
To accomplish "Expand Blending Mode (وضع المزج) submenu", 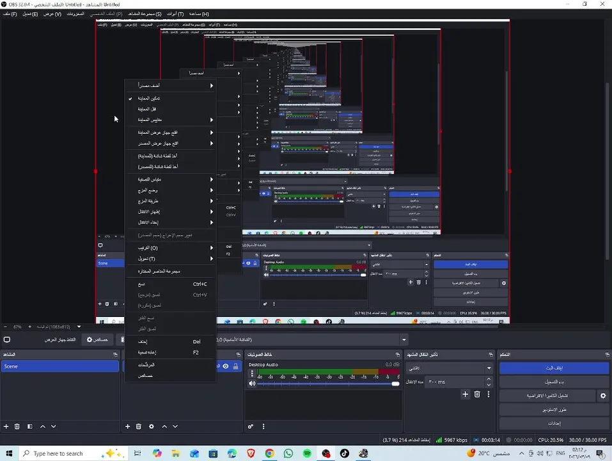I will (x=171, y=190).
